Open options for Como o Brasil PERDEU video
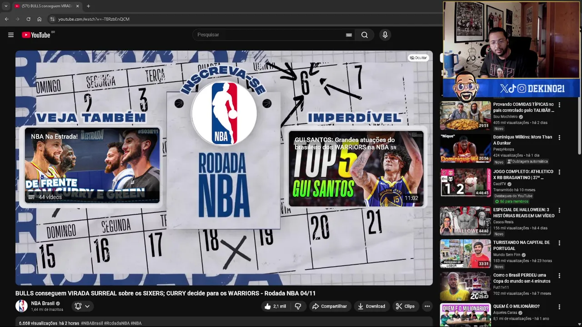 point(559,276)
